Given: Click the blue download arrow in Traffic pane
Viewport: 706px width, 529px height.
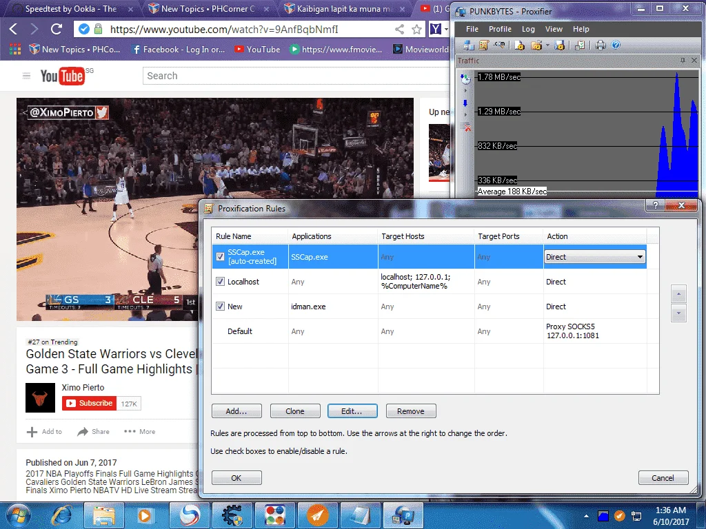Looking at the screenshot, I should [x=465, y=103].
